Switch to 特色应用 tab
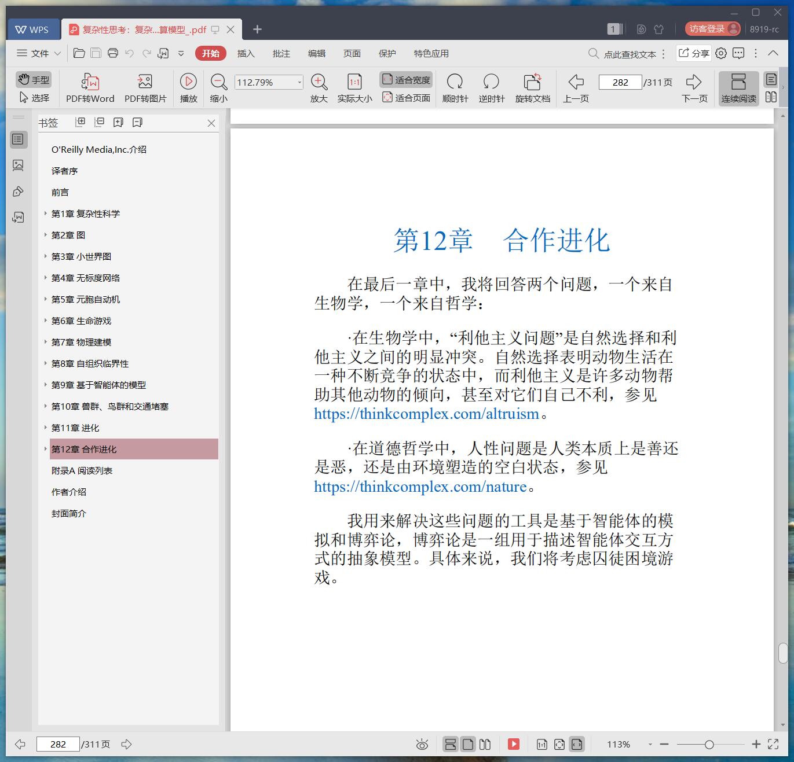This screenshot has height=762, width=794. tap(431, 53)
